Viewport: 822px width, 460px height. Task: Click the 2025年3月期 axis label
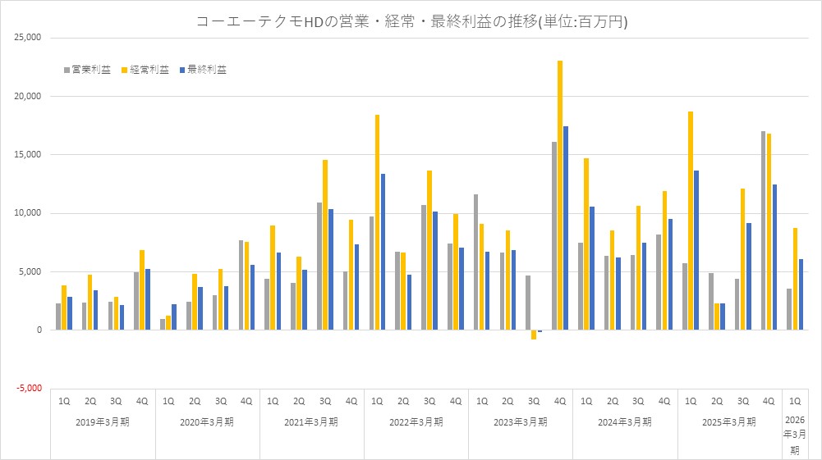pos(729,422)
